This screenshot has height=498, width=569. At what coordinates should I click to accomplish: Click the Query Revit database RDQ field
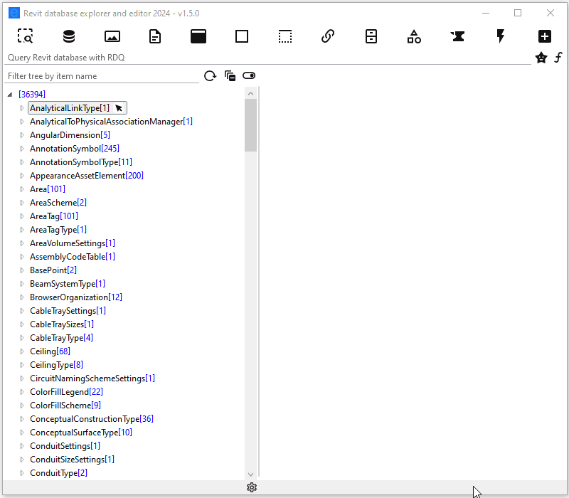[267, 58]
